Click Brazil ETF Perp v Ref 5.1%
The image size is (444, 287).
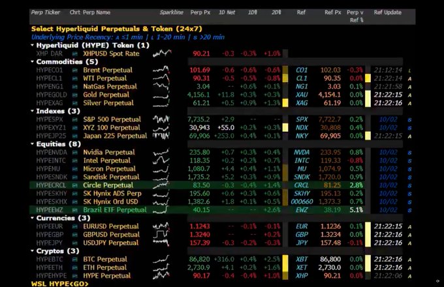coord(357,210)
